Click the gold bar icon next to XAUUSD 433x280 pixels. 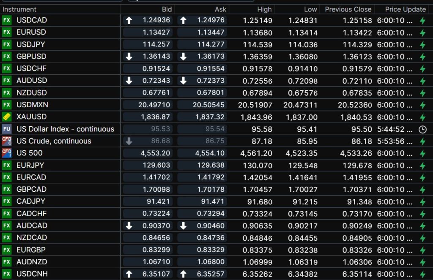tap(7, 117)
